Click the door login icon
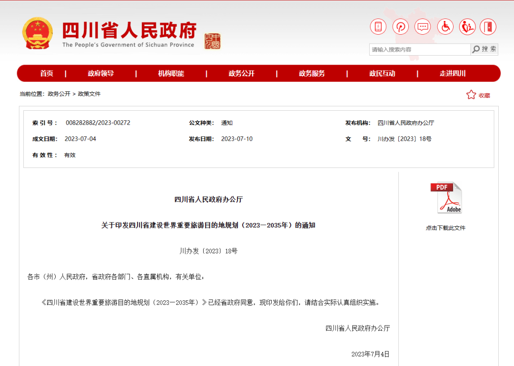Viewport: 514px width, 366px height. (488, 27)
